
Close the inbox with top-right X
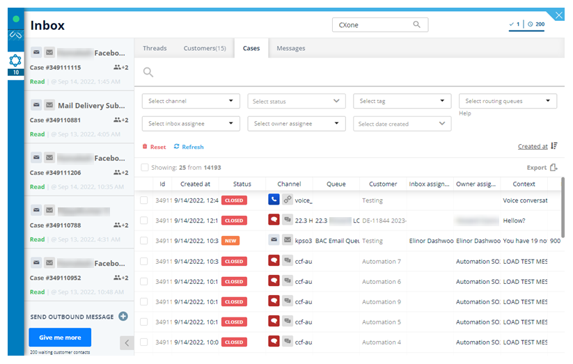[559, 15]
